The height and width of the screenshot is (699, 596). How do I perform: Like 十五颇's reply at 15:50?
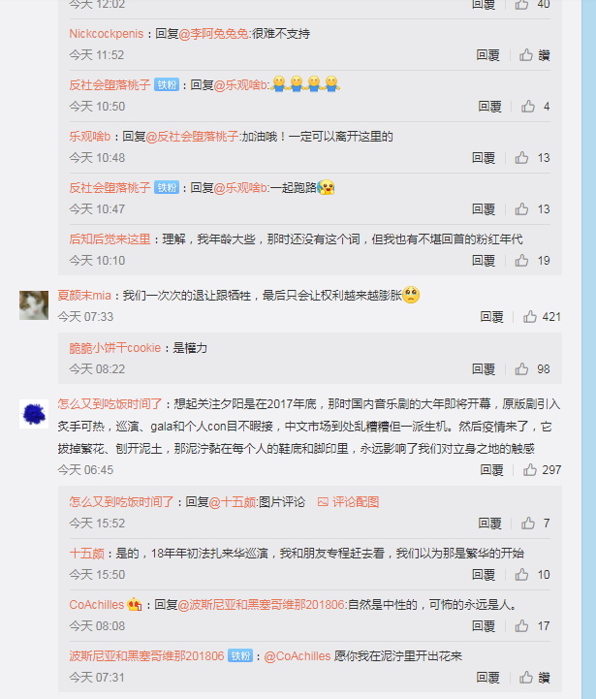pyautogui.click(x=533, y=575)
